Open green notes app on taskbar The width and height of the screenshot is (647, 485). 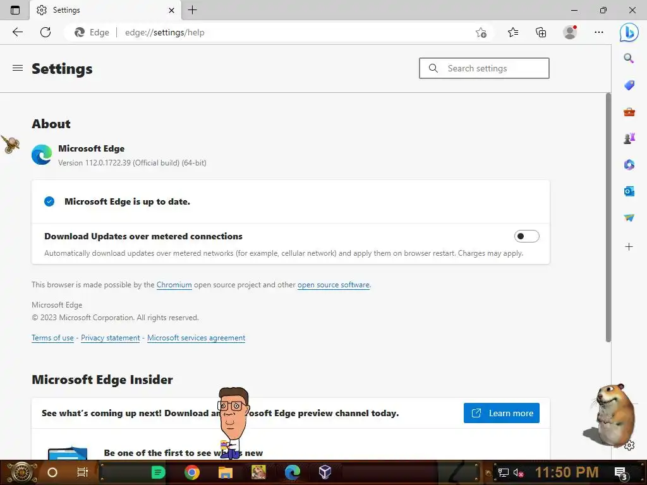click(159, 472)
